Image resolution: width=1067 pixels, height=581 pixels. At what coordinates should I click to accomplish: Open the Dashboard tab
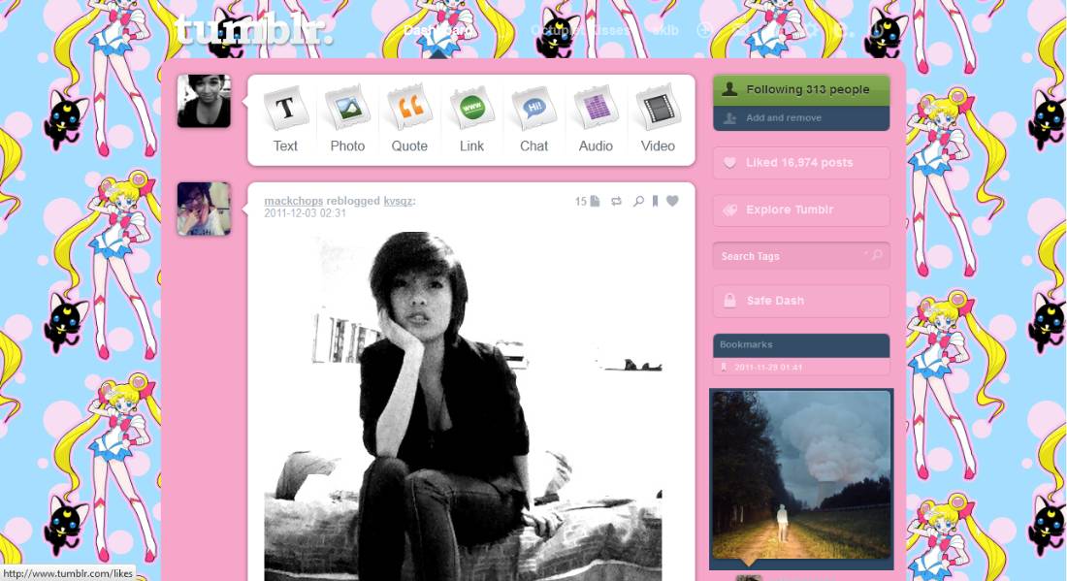click(x=437, y=31)
